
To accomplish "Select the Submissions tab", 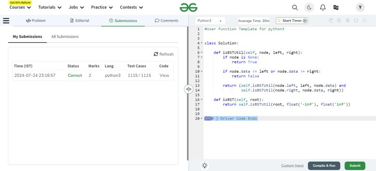I will pos(123,21).
